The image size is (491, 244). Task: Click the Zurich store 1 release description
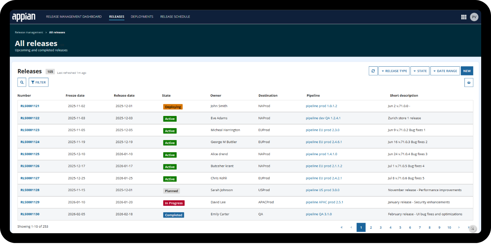404,118
